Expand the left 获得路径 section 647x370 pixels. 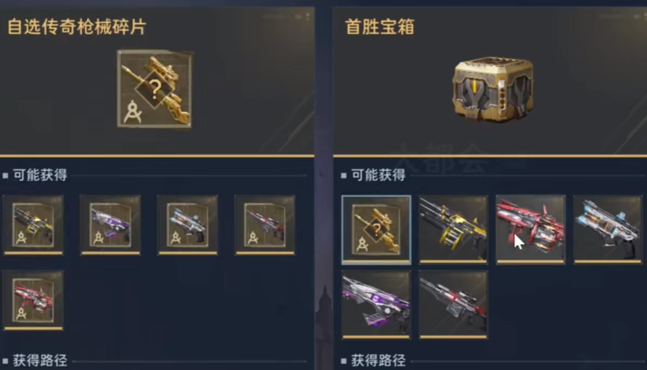[x=40, y=360]
